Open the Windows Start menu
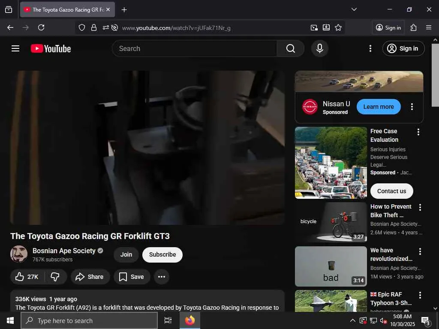 click(10, 320)
